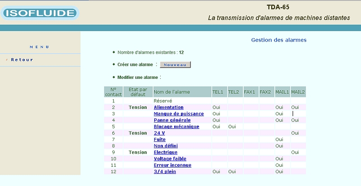This screenshot has height=186, width=361.
Task: Click TEL2 Oui in 3/4 plein row
Action: coord(232,172)
